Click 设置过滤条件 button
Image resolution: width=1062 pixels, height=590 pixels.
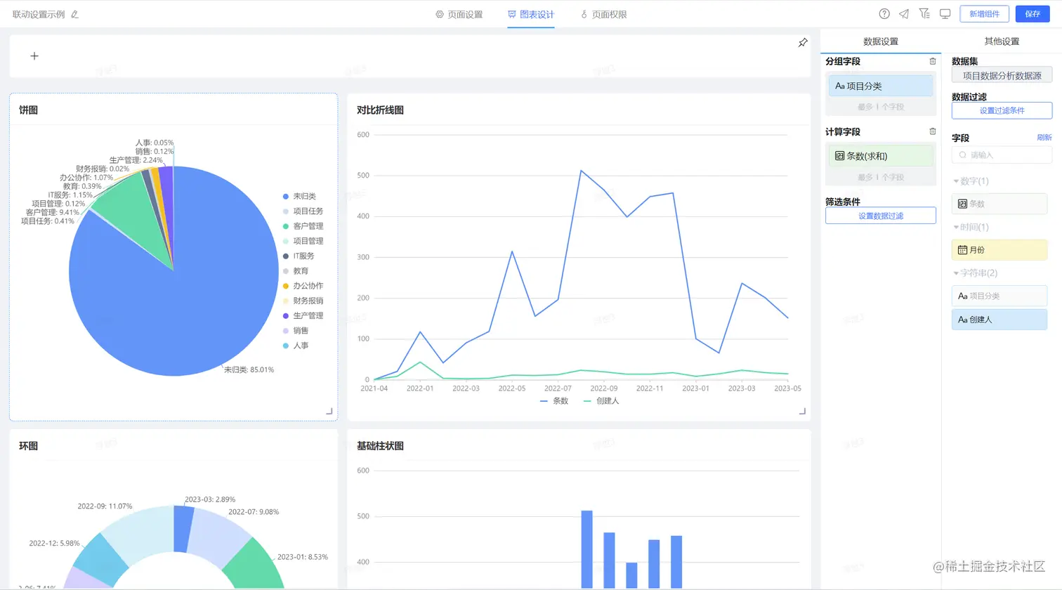(x=1002, y=110)
